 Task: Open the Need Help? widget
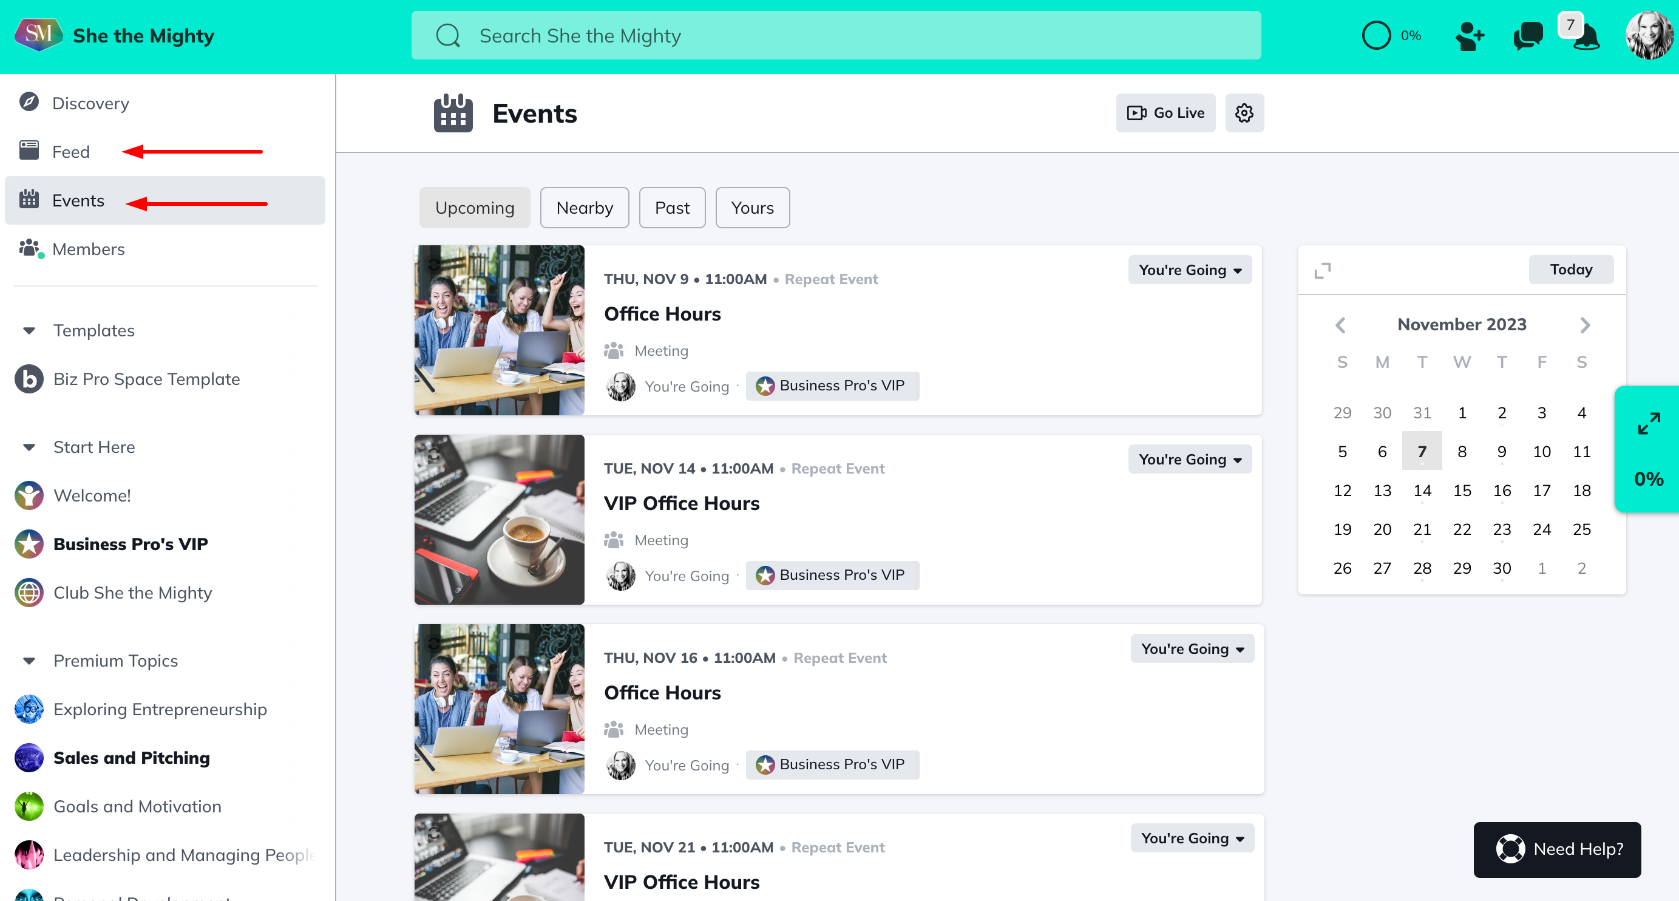[1556, 849]
